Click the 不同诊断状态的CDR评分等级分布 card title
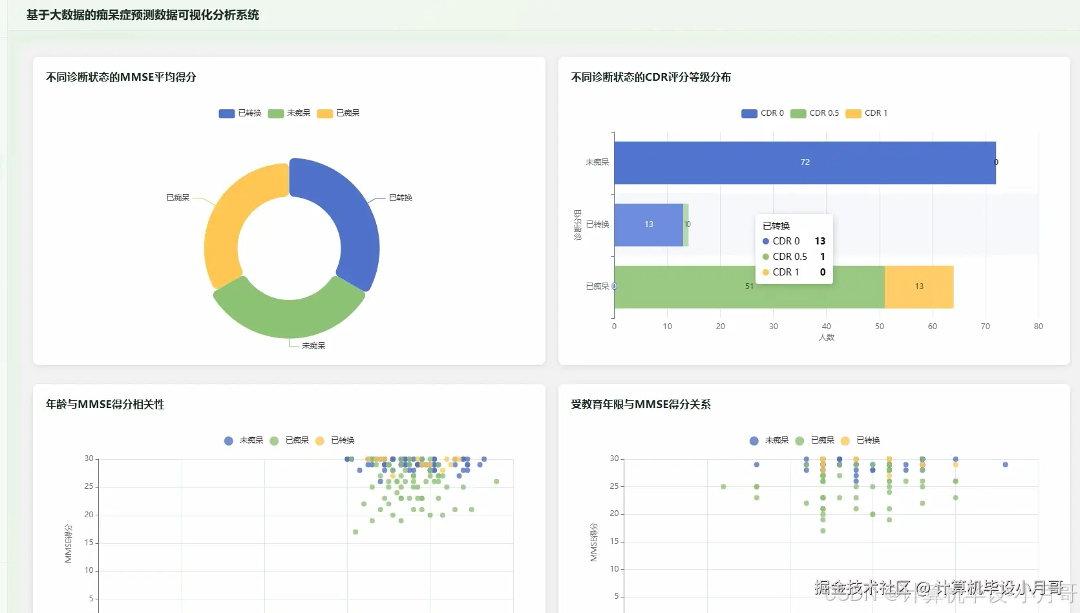Viewport: 1080px width, 613px height. coord(651,77)
